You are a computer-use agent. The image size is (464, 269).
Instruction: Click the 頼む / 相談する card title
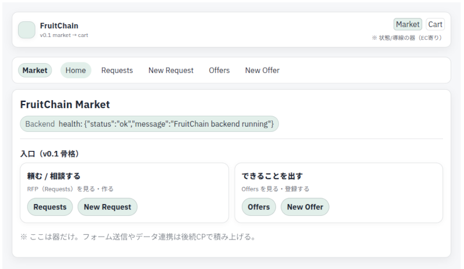pyautogui.click(x=54, y=176)
